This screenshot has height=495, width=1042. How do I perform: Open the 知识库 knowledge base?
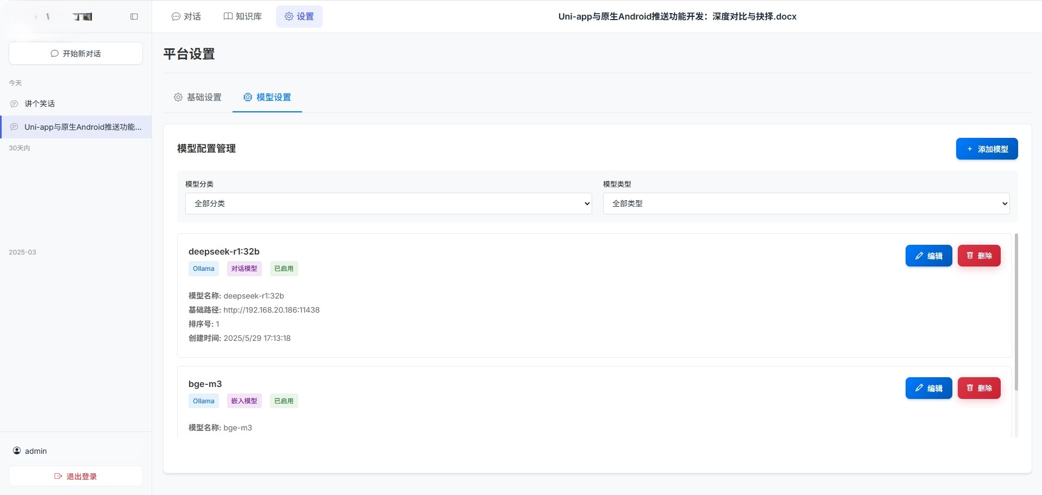tap(242, 16)
